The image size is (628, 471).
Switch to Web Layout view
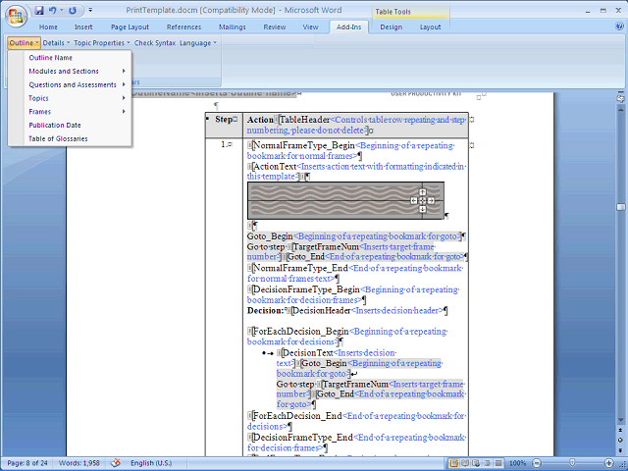coord(477,463)
